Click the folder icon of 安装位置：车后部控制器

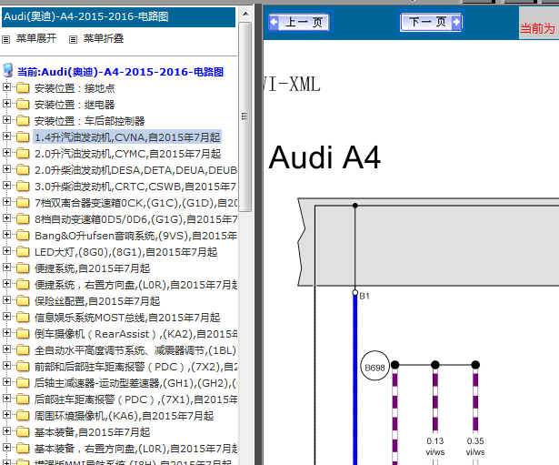(x=23, y=121)
